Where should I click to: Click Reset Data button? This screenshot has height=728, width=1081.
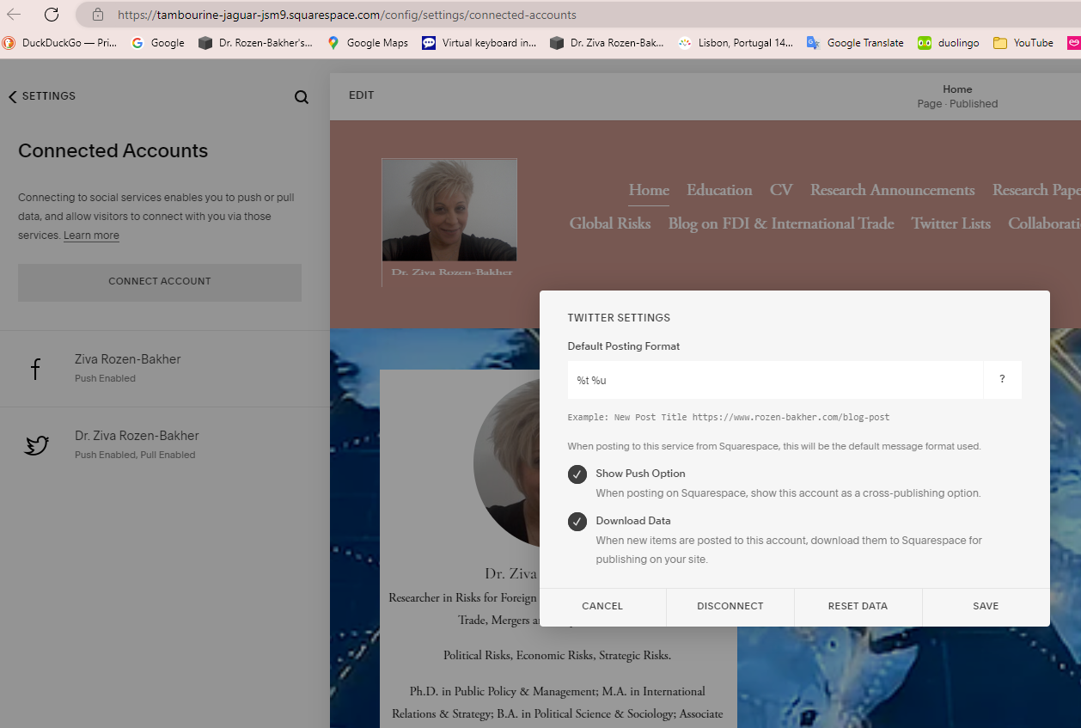[858, 607]
